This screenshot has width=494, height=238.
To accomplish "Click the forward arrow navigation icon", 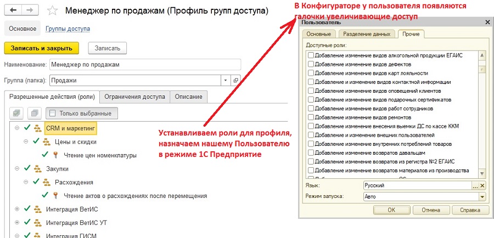I will point(30,10).
